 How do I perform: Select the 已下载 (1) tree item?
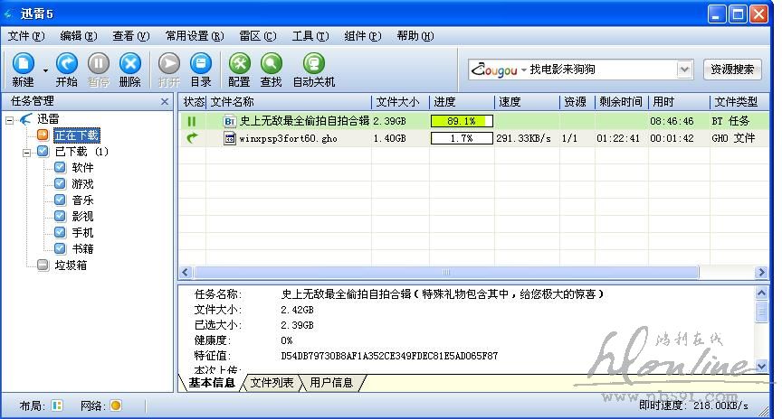[x=81, y=152]
